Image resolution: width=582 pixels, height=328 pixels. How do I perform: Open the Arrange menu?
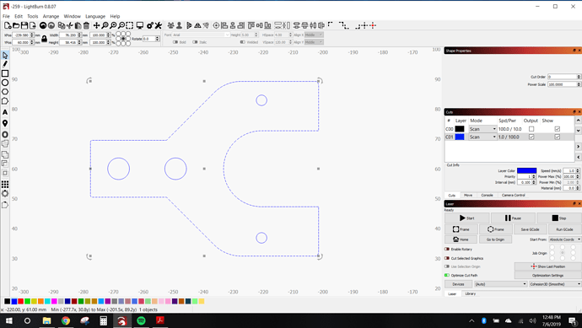(x=51, y=16)
